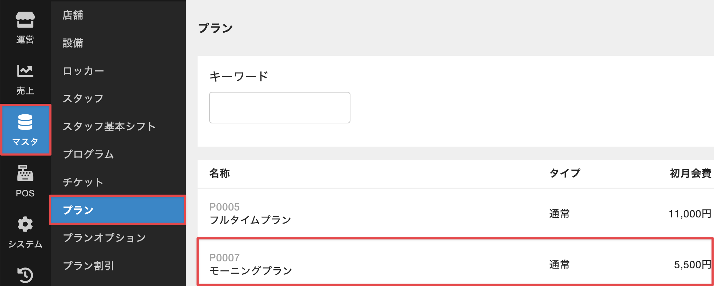Open the モーニングプラン row
This screenshot has height=286, width=714.
tap(251, 270)
